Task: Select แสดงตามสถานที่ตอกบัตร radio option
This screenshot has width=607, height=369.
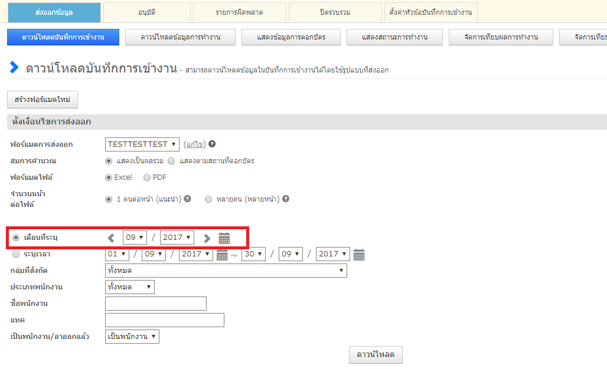Action: (171, 161)
